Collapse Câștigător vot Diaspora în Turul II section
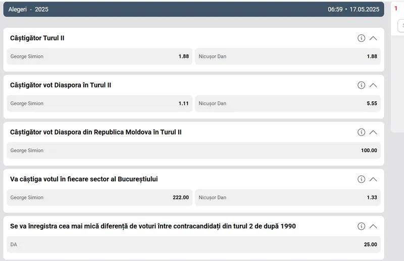This screenshot has height=261, width=404. 373,85
